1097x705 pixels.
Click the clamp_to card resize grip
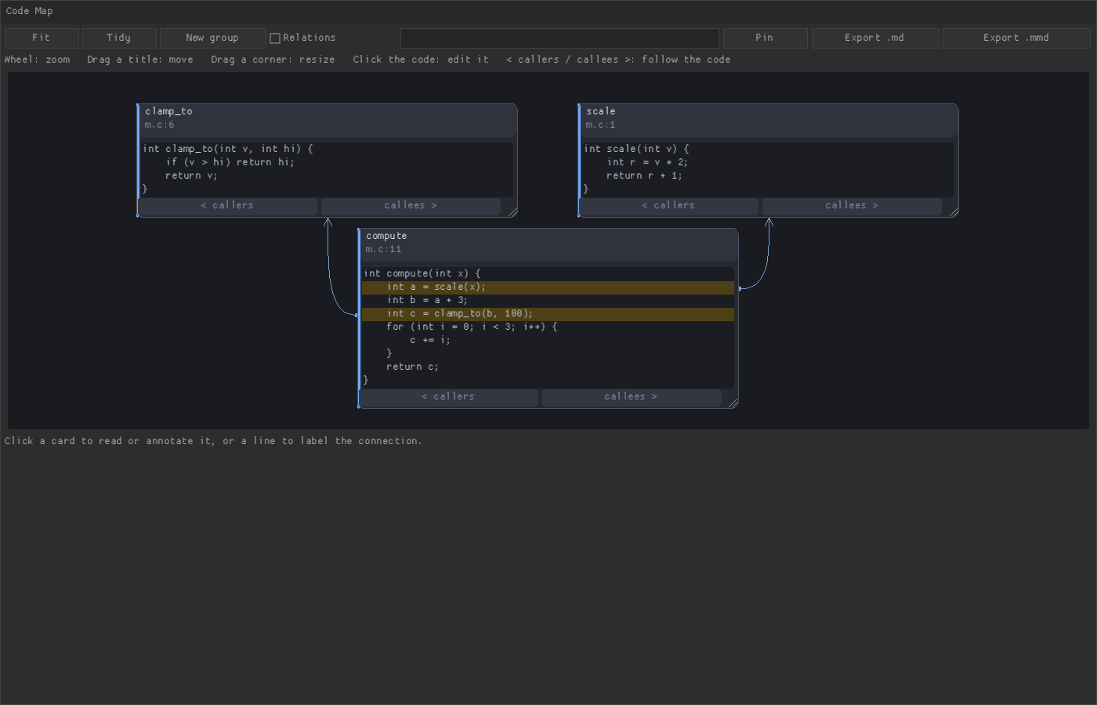[512, 211]
